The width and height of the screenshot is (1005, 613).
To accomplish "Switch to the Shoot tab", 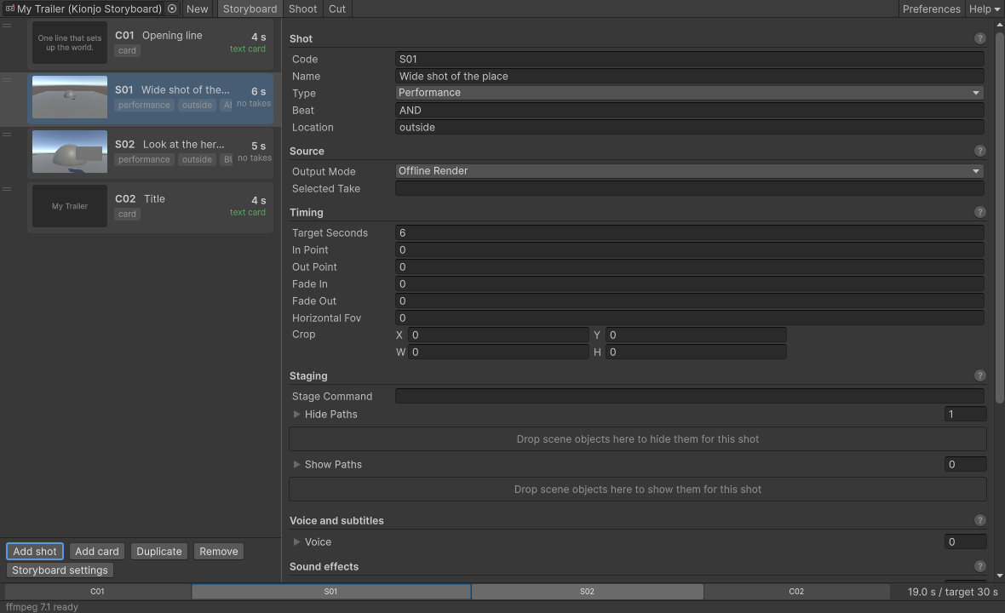I will pyautogui.click(x=302, y=9).
